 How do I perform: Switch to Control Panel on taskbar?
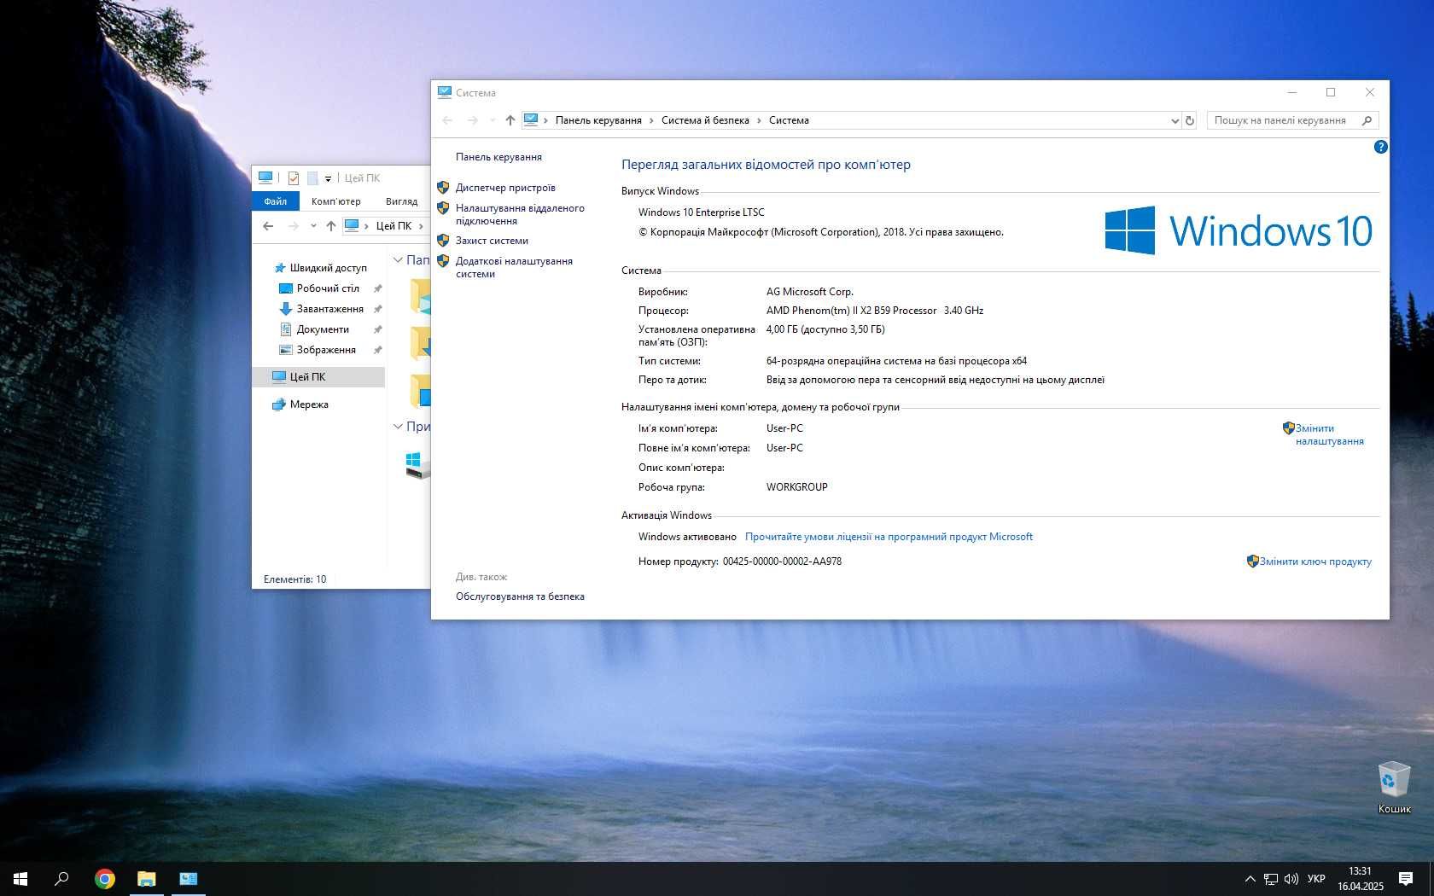(189, 878)
